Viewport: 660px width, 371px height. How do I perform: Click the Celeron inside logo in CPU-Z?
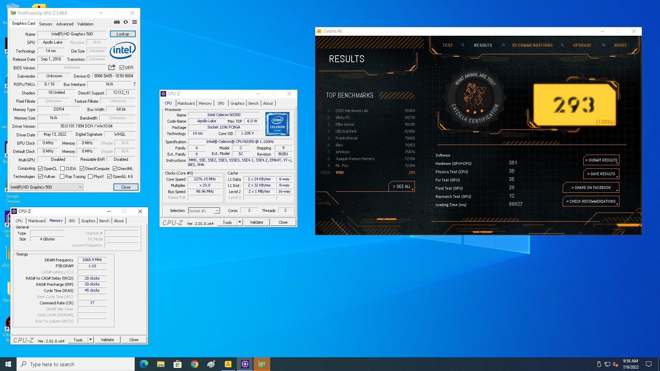277,124
